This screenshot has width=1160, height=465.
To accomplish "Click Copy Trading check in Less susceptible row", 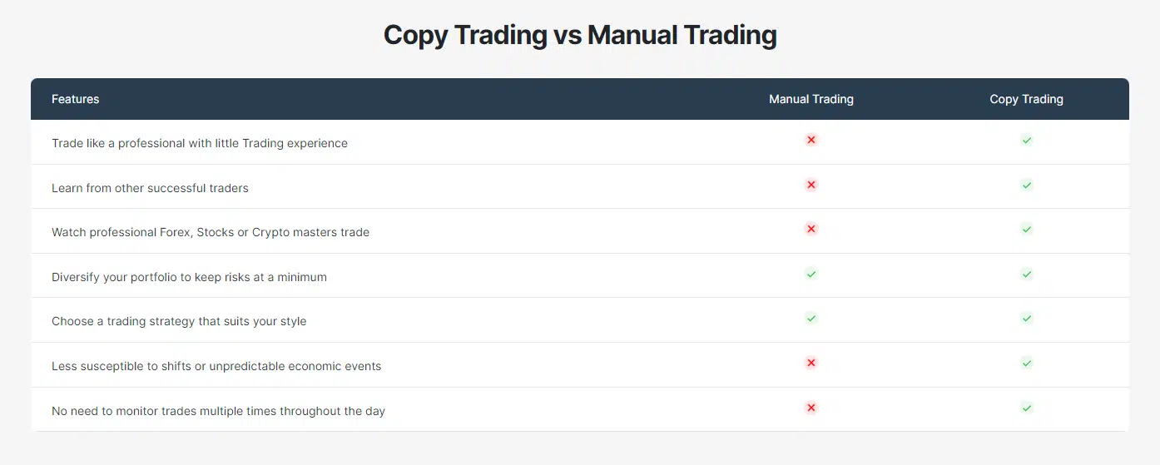I will point(1026,363).
